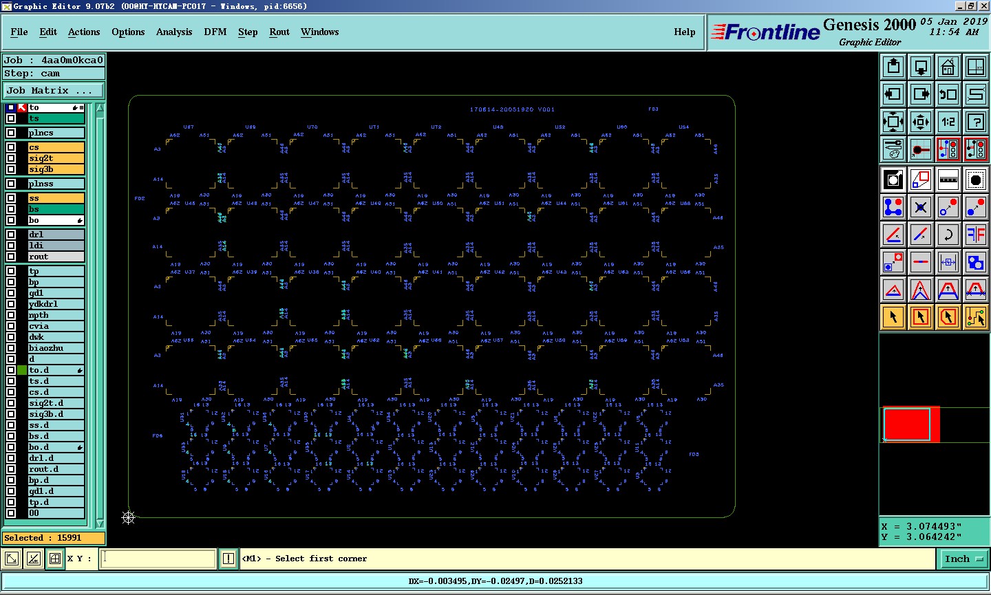Open the Inch units dropdown

pos(963,559)
